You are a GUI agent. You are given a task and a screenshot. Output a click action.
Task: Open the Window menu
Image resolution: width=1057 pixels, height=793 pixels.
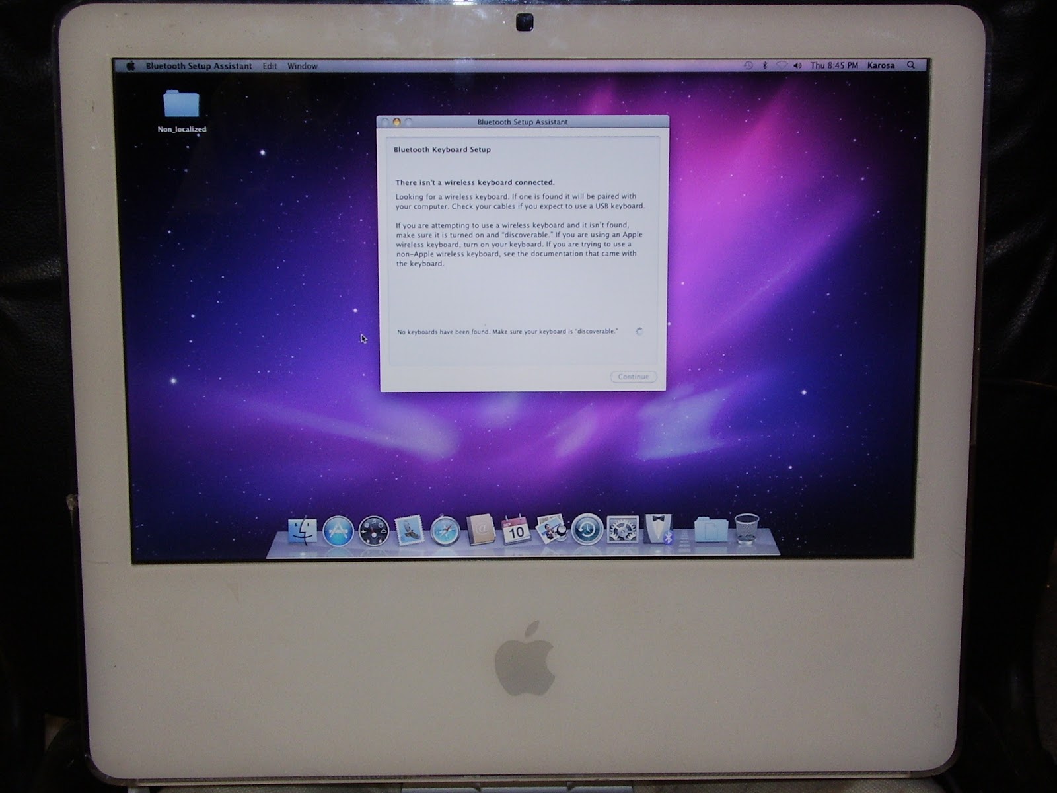(x=303, y=66)
